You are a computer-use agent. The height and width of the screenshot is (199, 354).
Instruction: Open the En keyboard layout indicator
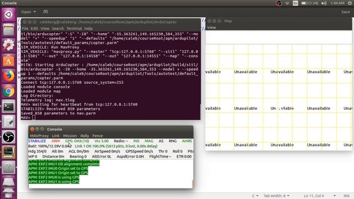tap(295, 3)
